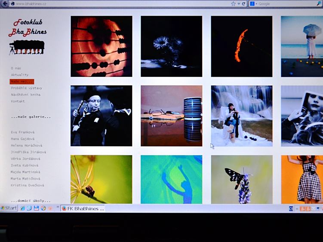Open Jindřiška Jiráková's gallery

pyautogui.click(x=28, y=152)
